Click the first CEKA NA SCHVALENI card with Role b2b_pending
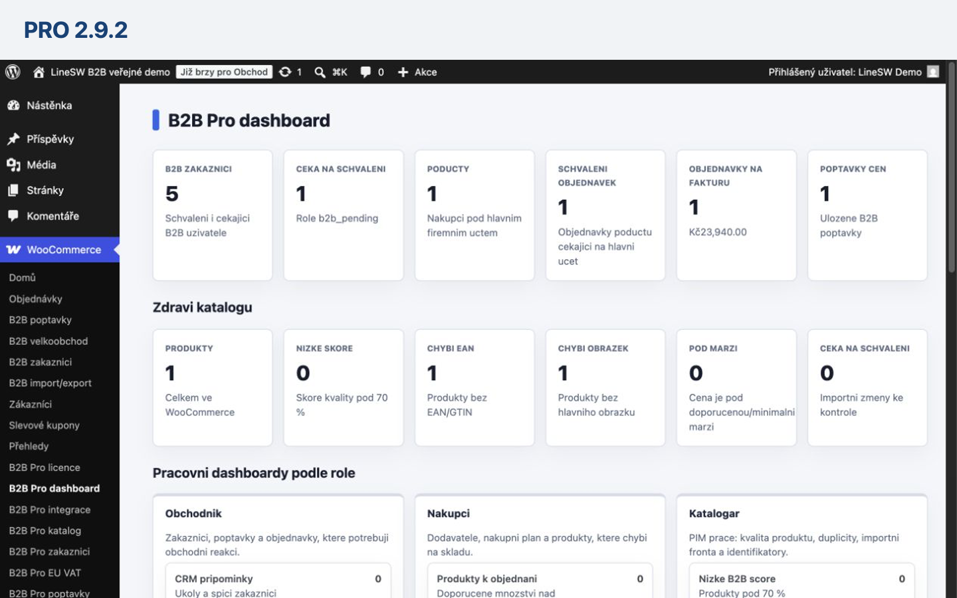This screenshot has width=957, height=598. point(344,215)
